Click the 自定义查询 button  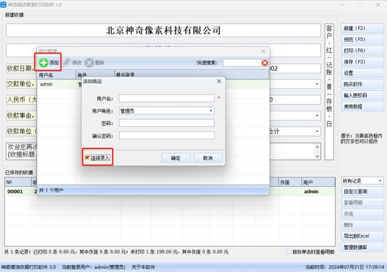click(x=362, y=191)
